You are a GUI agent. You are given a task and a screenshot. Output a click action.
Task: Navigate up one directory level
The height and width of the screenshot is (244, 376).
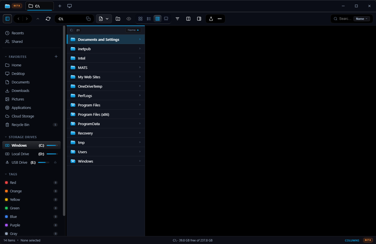(x=38, y=19)
